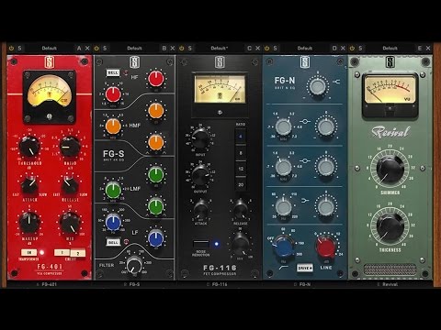
Task: Click the Revival Thickness knob
Action: pyautogui.click(x=390, y=226)
